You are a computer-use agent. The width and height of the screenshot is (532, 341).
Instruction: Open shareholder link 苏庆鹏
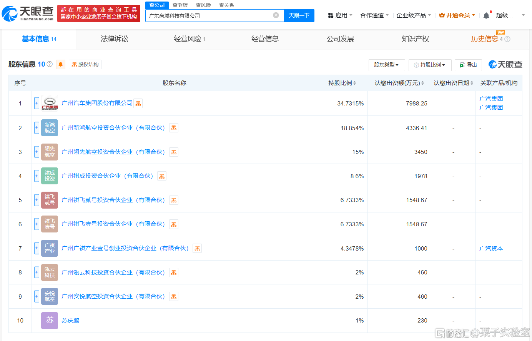click(x=70, y=321)
